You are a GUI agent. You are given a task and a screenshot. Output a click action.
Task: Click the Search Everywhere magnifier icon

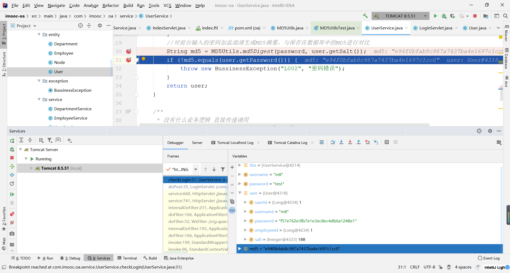pos(505,16)
